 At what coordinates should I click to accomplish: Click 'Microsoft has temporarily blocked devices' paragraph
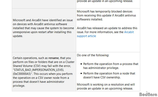pyautogui.click(x=106, y=15)
